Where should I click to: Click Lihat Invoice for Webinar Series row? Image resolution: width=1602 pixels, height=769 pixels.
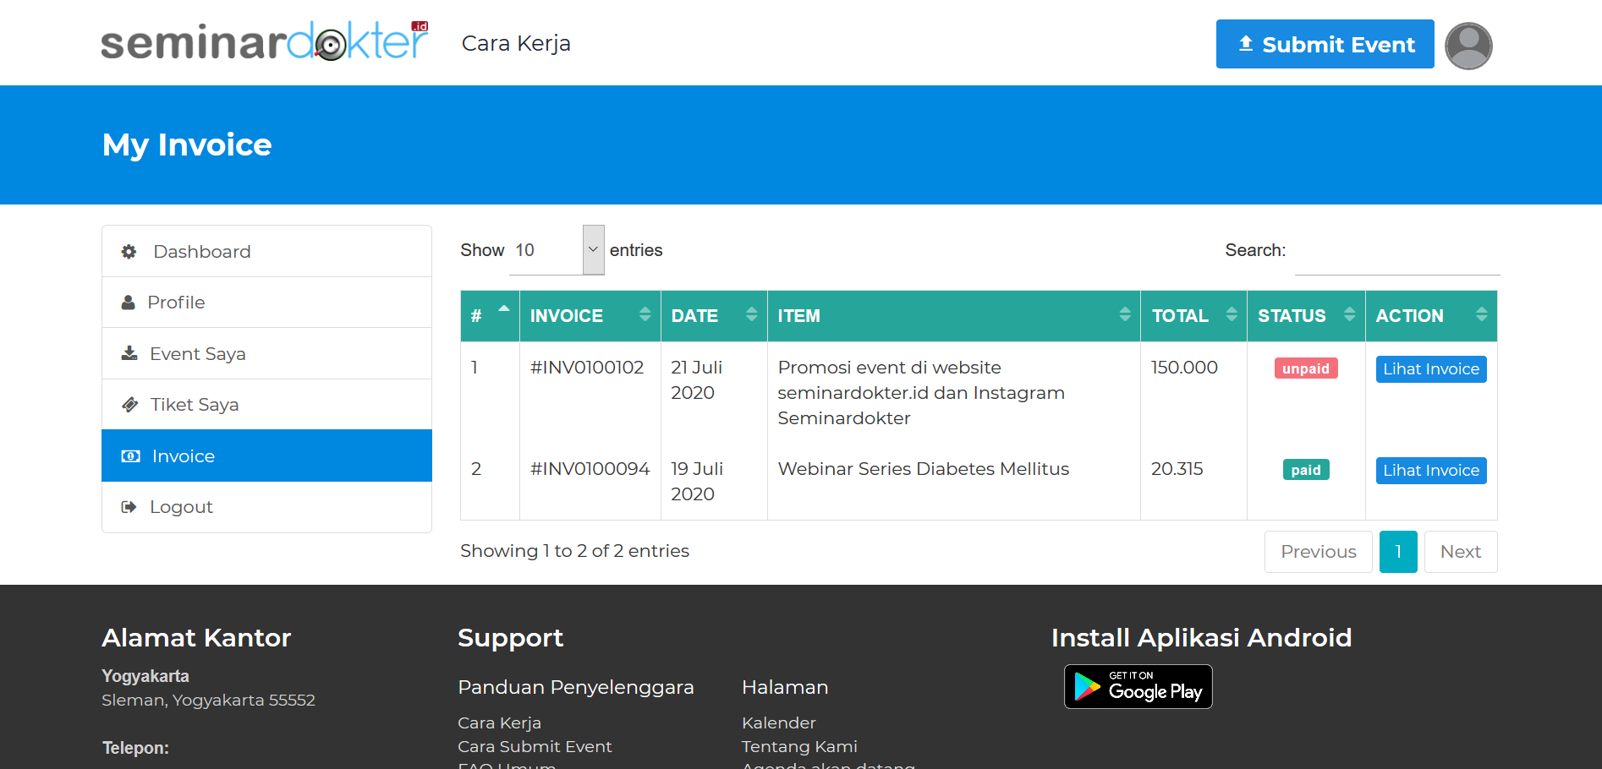tap(1430, 471)
